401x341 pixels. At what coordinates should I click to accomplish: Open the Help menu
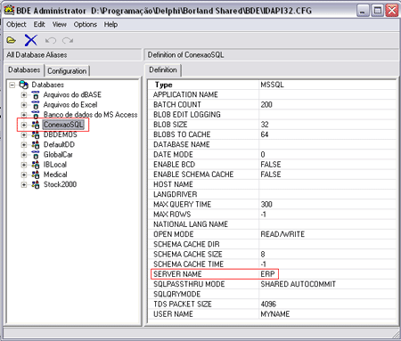(x=110, y=24)
